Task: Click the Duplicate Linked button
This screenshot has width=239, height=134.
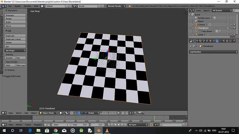Action: pyautogui.click(x=15, y=39)
